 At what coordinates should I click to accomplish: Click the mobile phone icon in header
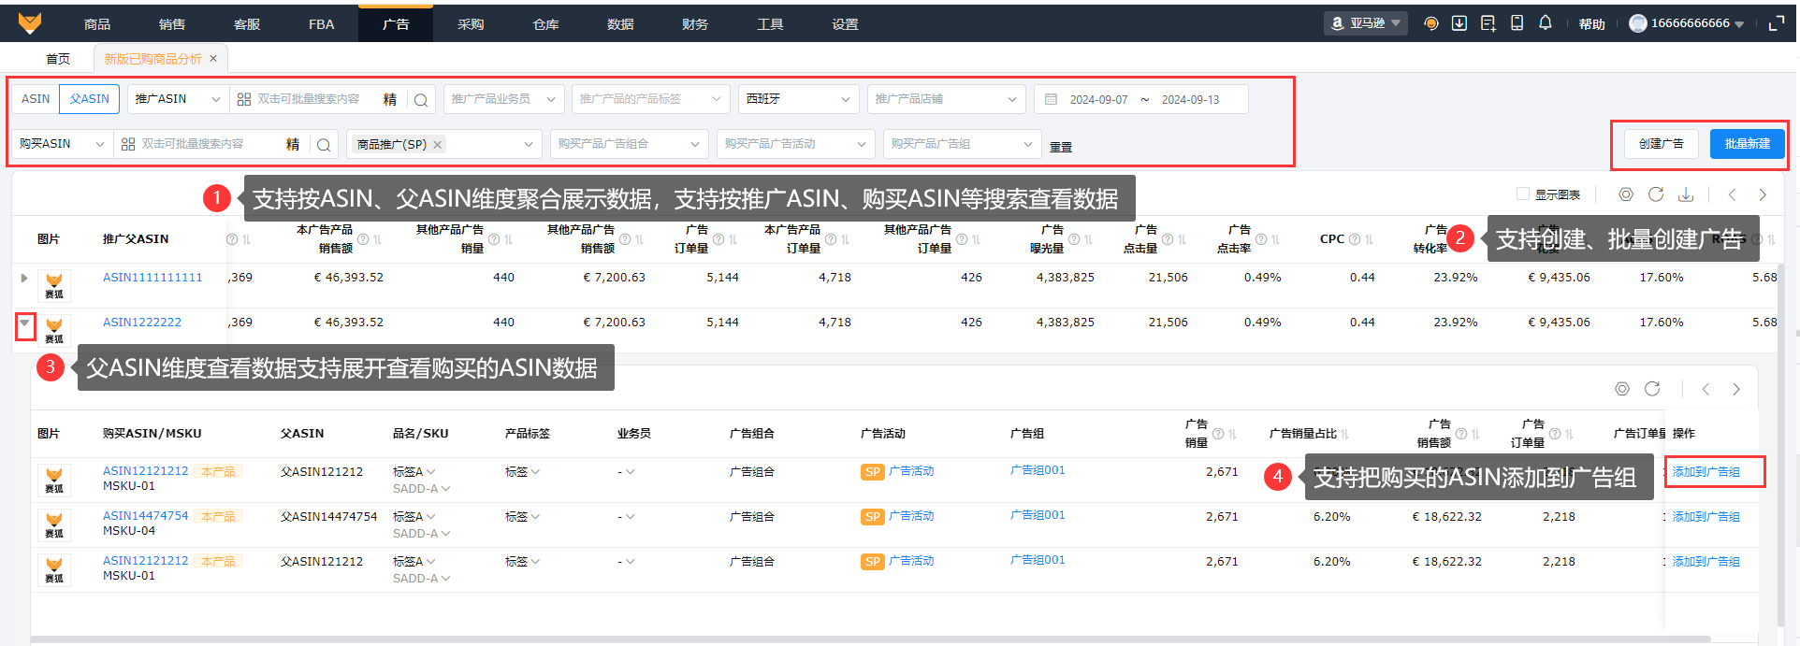1517,23
